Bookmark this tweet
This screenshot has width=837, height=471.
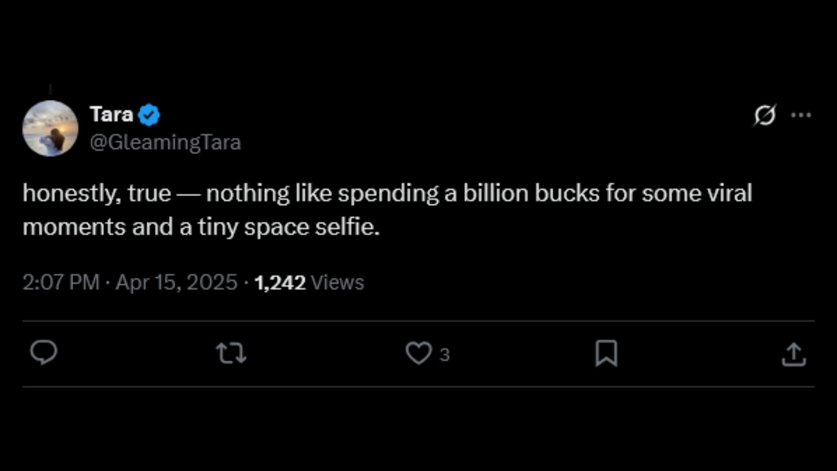point(606,353)
